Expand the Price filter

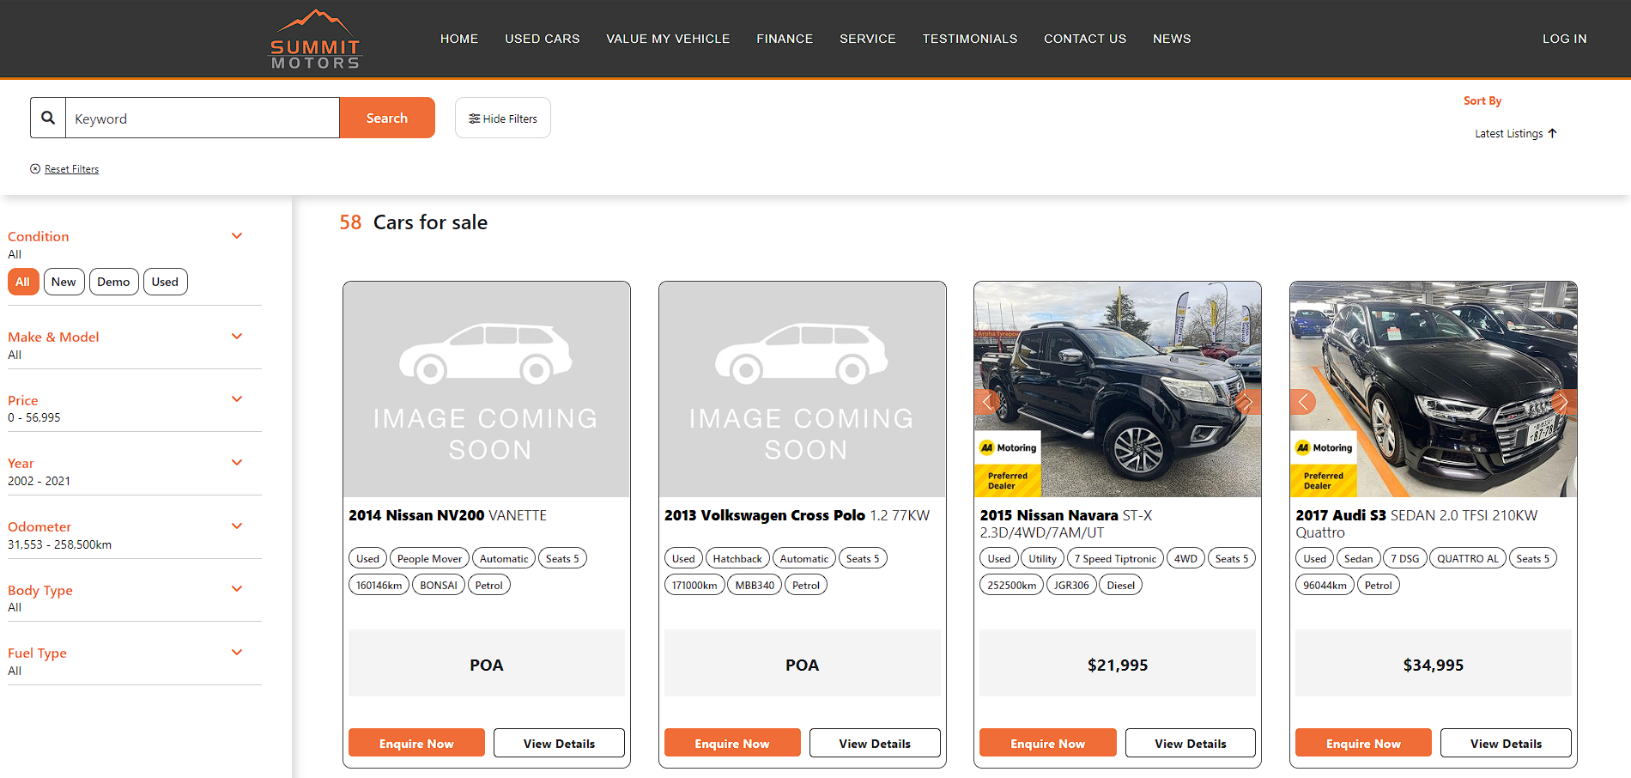coord(237,399)
